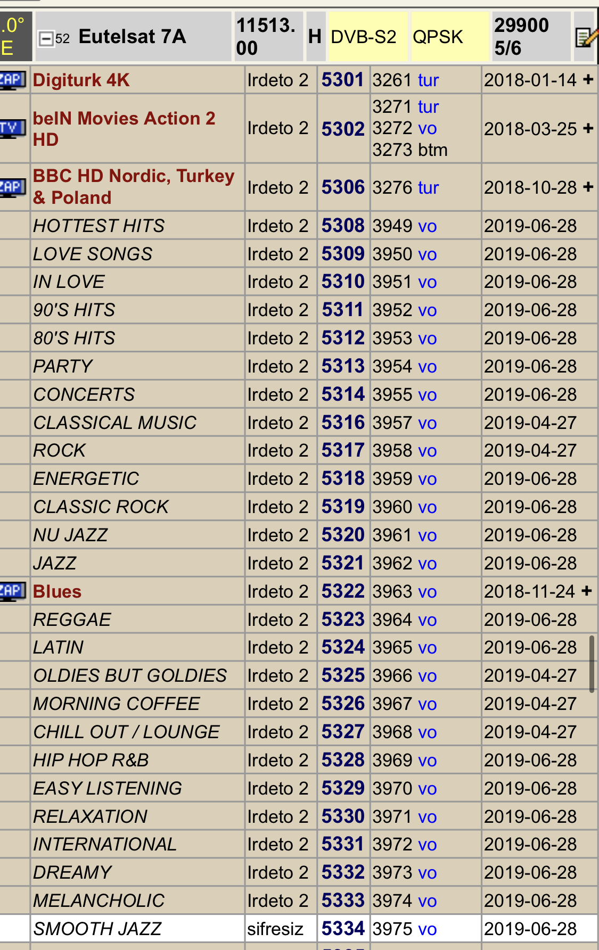The width and height of the screenshot is (599, 950).
Task: Click the vo audio link for SMOOTH JAZZ
Action: coord(427,929)
